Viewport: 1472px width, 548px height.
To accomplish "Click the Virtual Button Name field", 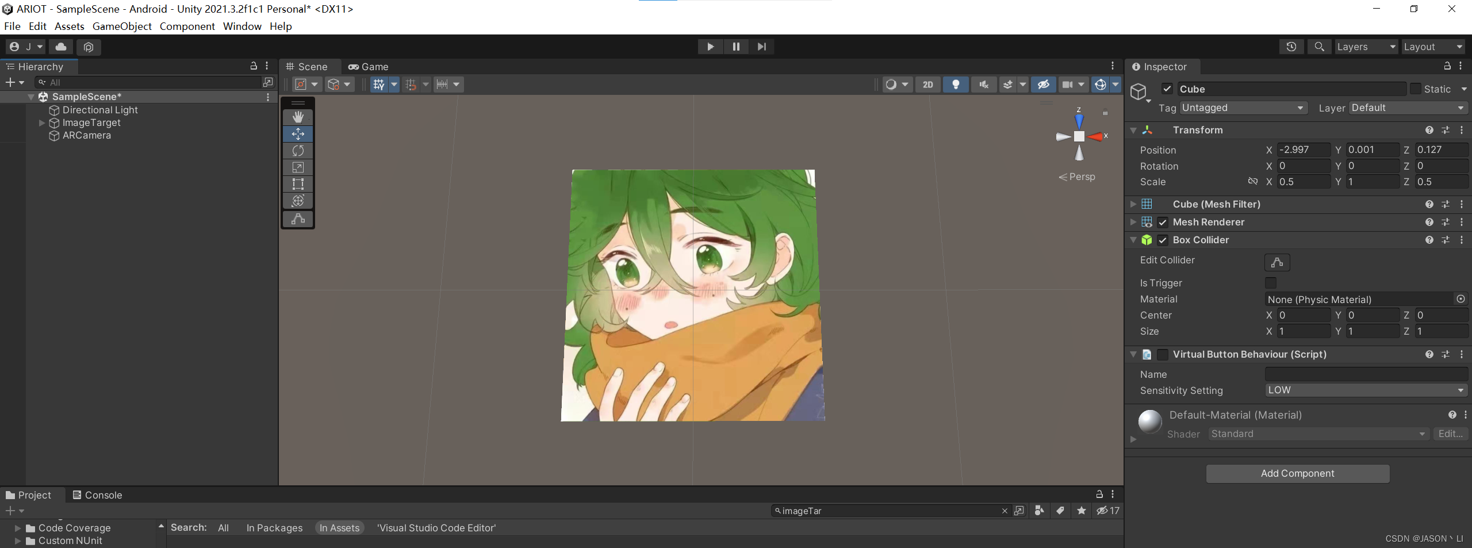I will tap(1366, 374).
